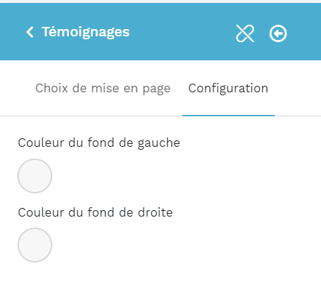Open the left background color swatch

click(x=35, y=176)
